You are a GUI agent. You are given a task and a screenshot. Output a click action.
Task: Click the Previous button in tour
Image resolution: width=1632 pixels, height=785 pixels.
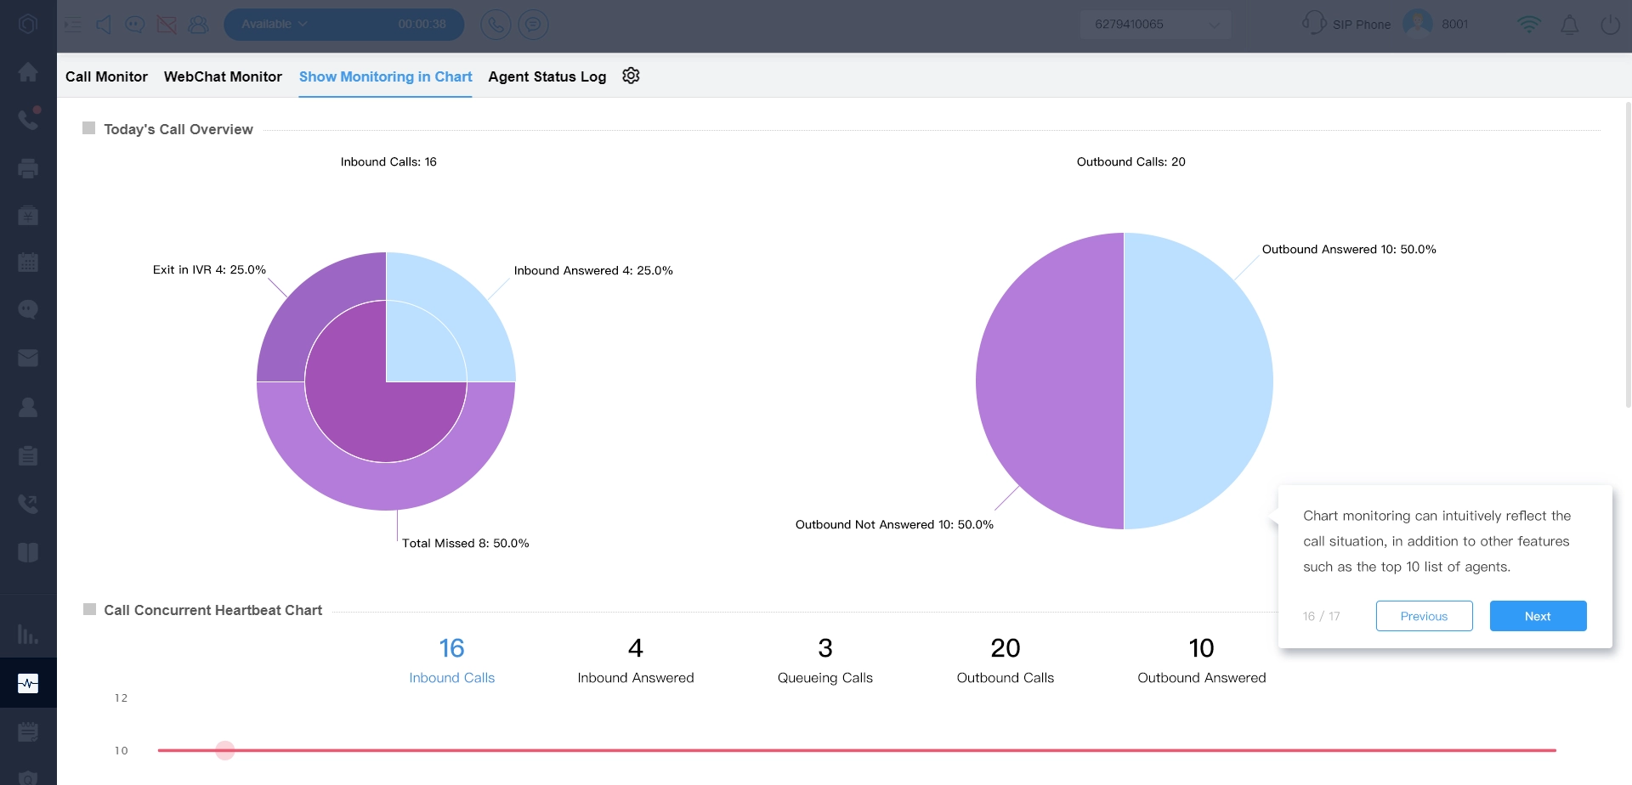[x=1424, y=616]
